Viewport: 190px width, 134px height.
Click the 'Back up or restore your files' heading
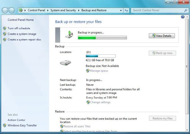(x=78, y=22)
